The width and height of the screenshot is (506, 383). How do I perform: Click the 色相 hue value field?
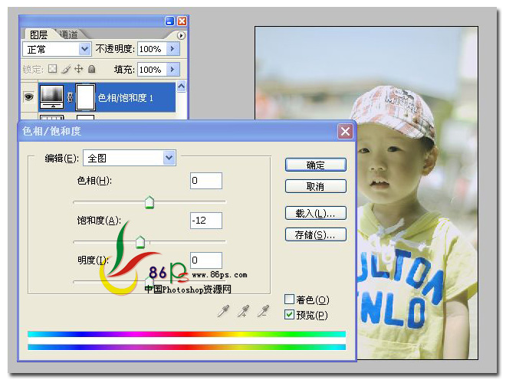tap(206, 181)
